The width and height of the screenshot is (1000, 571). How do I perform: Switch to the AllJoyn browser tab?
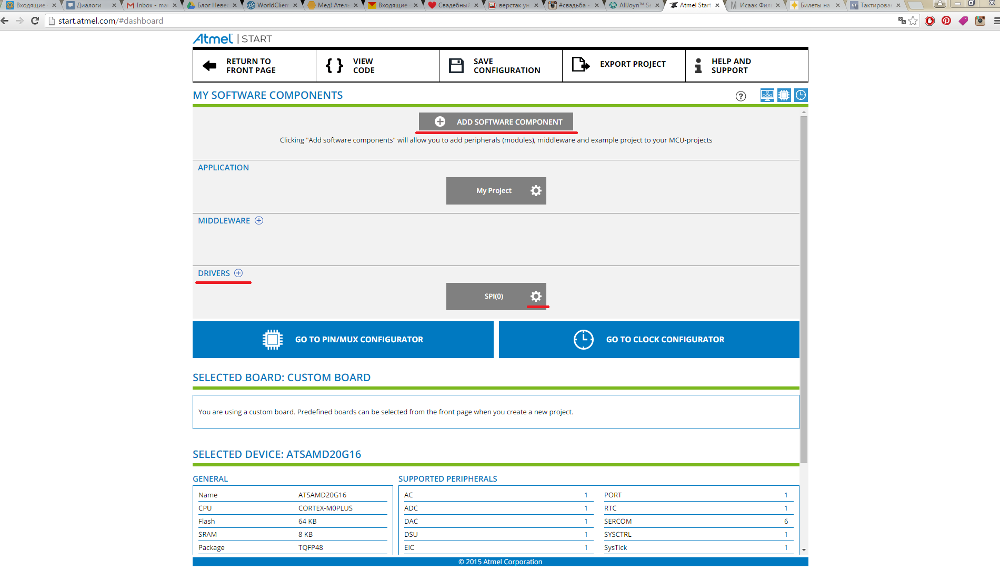point(634,5)
